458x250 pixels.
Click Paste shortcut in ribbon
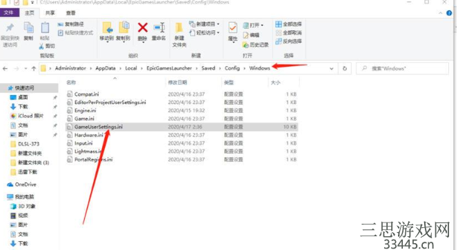coord(75,32)
